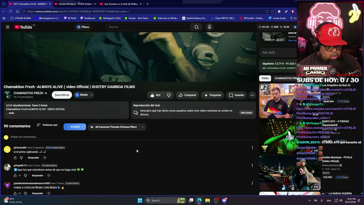The image size is (364, 205).
Task: Open the Dowba Montana PITALE video thumbnail
Action: click(290, 173)
